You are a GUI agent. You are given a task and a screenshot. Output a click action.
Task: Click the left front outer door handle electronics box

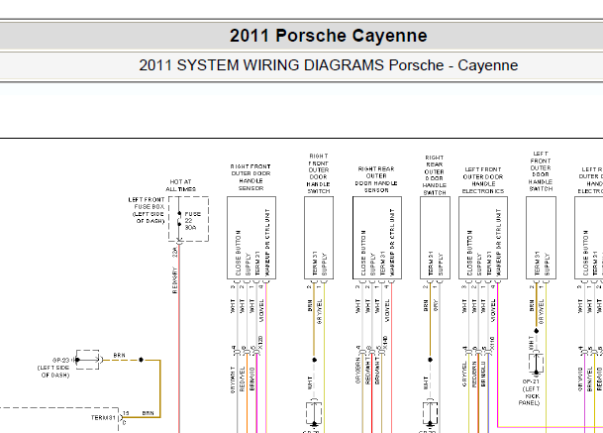(x=483, y=238)
